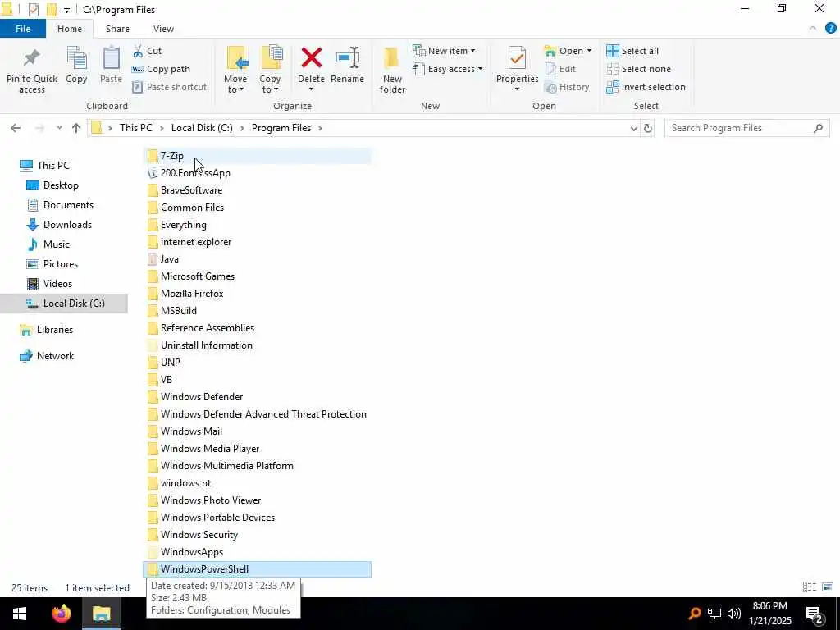Open Properties with the checkmark icon

517,58
